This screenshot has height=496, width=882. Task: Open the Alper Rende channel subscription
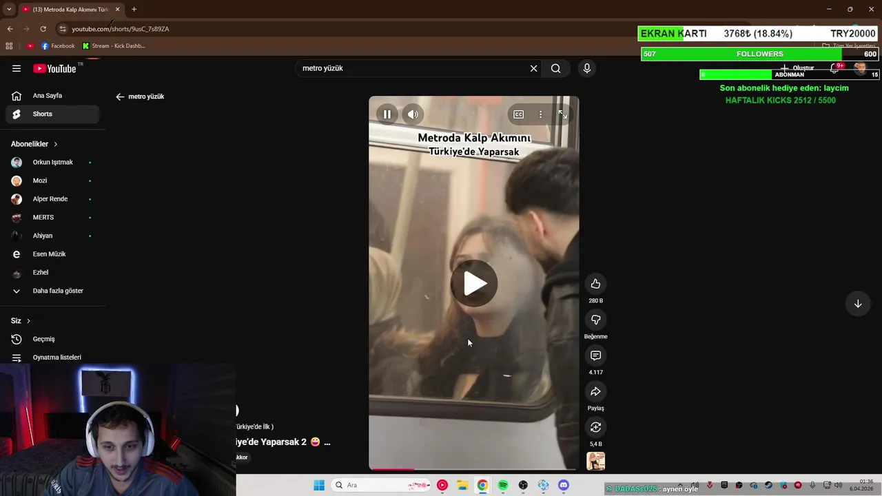pos(53,199)
